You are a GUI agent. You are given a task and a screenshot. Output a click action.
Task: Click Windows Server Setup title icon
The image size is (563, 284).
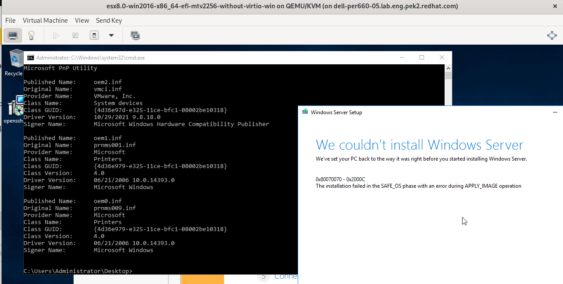click(305, 112)
